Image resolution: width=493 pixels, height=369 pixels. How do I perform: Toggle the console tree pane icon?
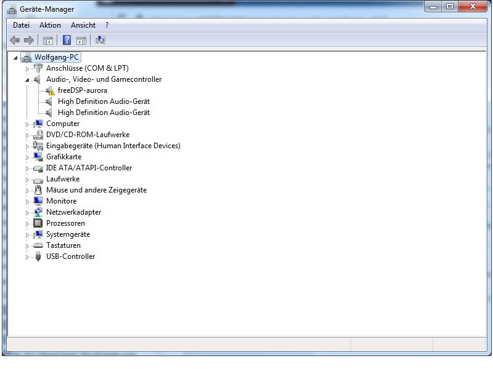point(48,41)
